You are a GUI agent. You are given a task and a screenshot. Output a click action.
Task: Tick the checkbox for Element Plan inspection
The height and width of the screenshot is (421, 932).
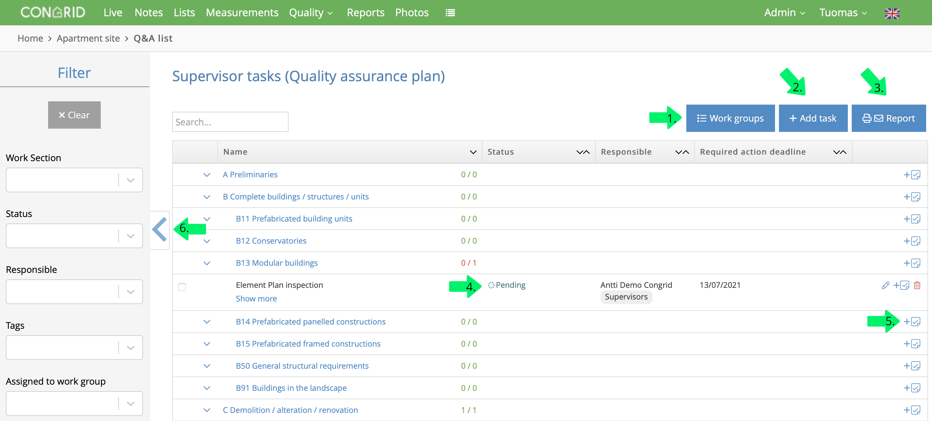point(182,287)
